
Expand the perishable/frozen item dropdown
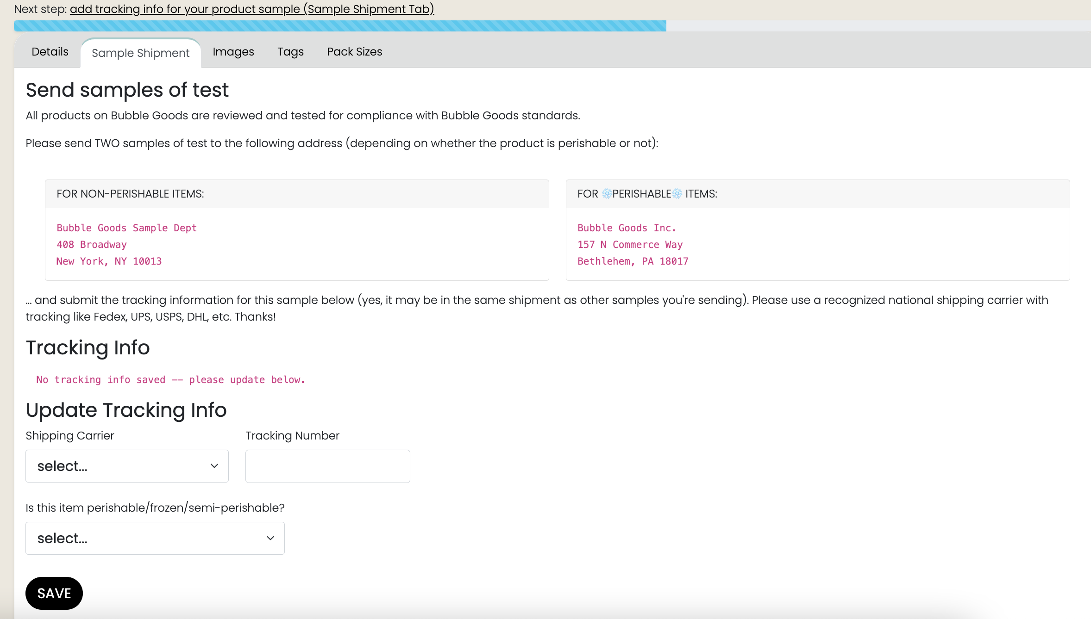pos(155,538)
